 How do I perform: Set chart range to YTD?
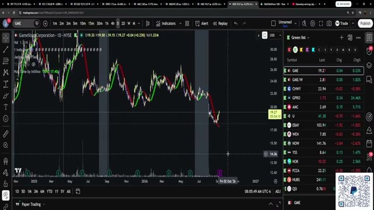[x=49, y=191]
